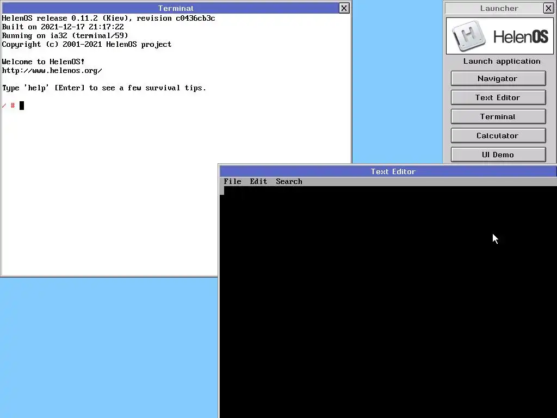
Task: Click the Copyright 2001-2021 line in Terminal
Action: coord(86,45)
